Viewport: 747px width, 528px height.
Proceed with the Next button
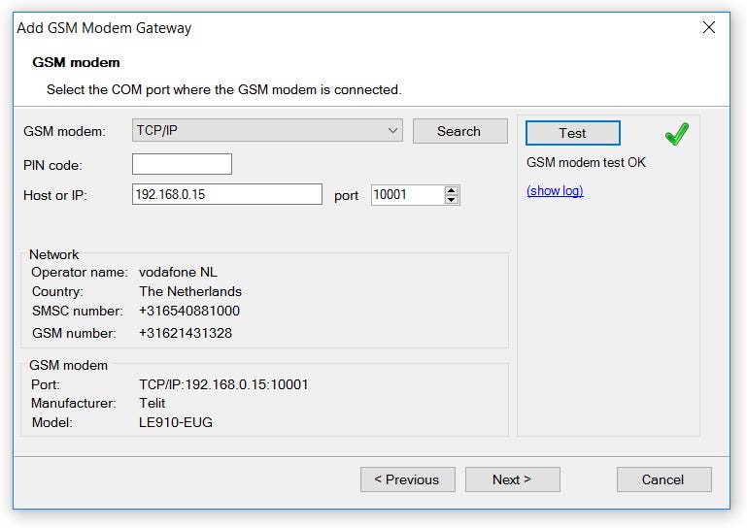512,479
